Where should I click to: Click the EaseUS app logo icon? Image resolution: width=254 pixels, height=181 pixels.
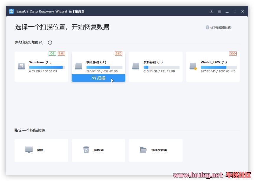click(x=11, y=11)
